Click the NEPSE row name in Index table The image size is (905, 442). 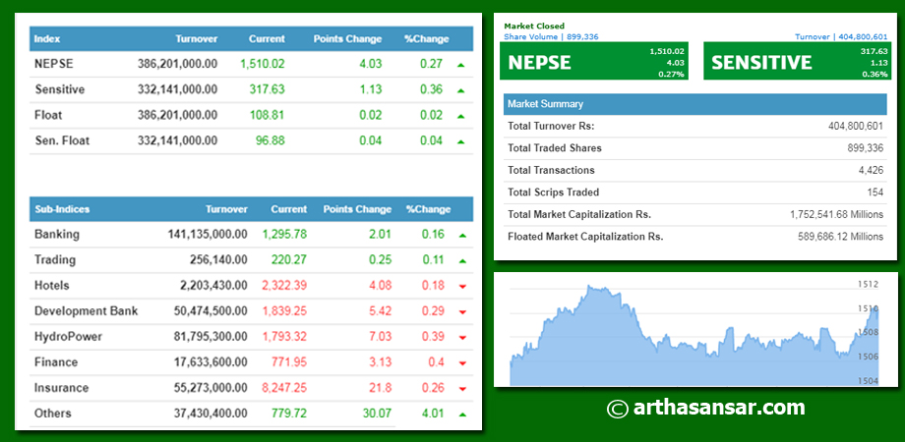point(54,64)
